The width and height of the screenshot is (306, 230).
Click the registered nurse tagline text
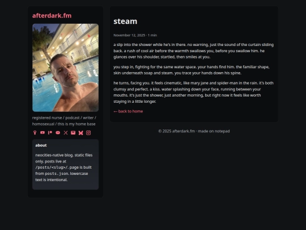64,121
